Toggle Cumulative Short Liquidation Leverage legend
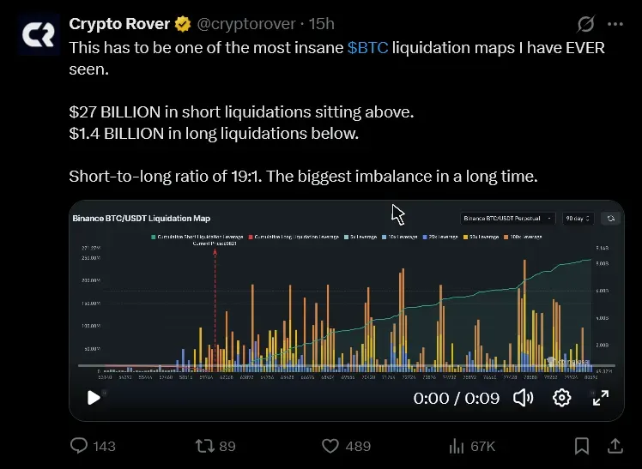This screenshot has width=642, height=469. pyautogui.click(x=197, y=237)
